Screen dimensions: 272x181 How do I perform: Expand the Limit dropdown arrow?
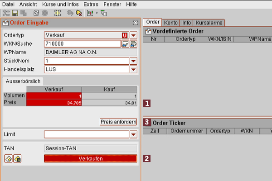[133, 134]
